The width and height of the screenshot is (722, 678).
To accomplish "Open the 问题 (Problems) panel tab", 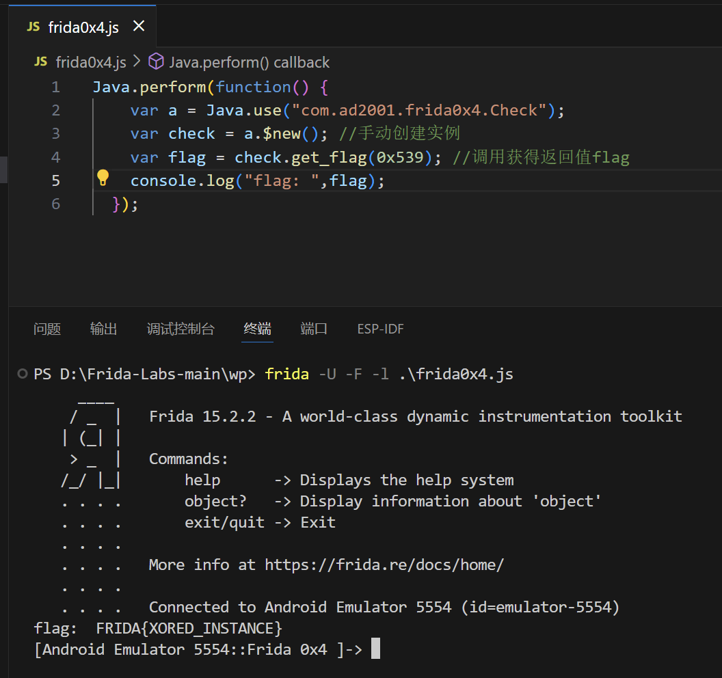I will pyautogui.click(x=47, y=329).
